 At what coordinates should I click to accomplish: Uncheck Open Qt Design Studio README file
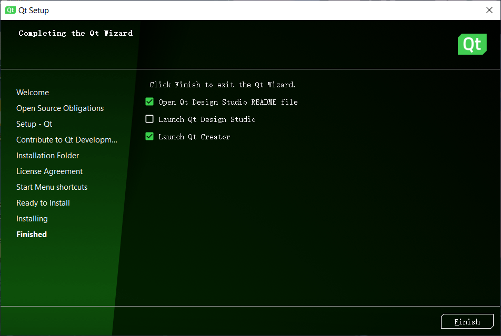[149, 102]
